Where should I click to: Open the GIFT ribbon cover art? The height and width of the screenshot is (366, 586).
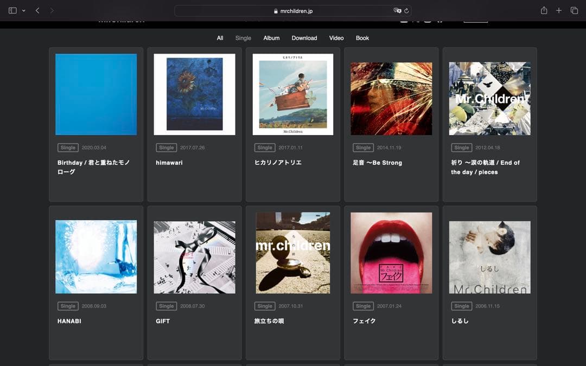click(195, 258)
